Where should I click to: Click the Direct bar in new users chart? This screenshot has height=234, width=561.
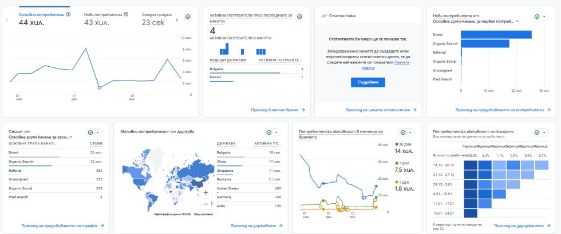click(x=496, y=35)
